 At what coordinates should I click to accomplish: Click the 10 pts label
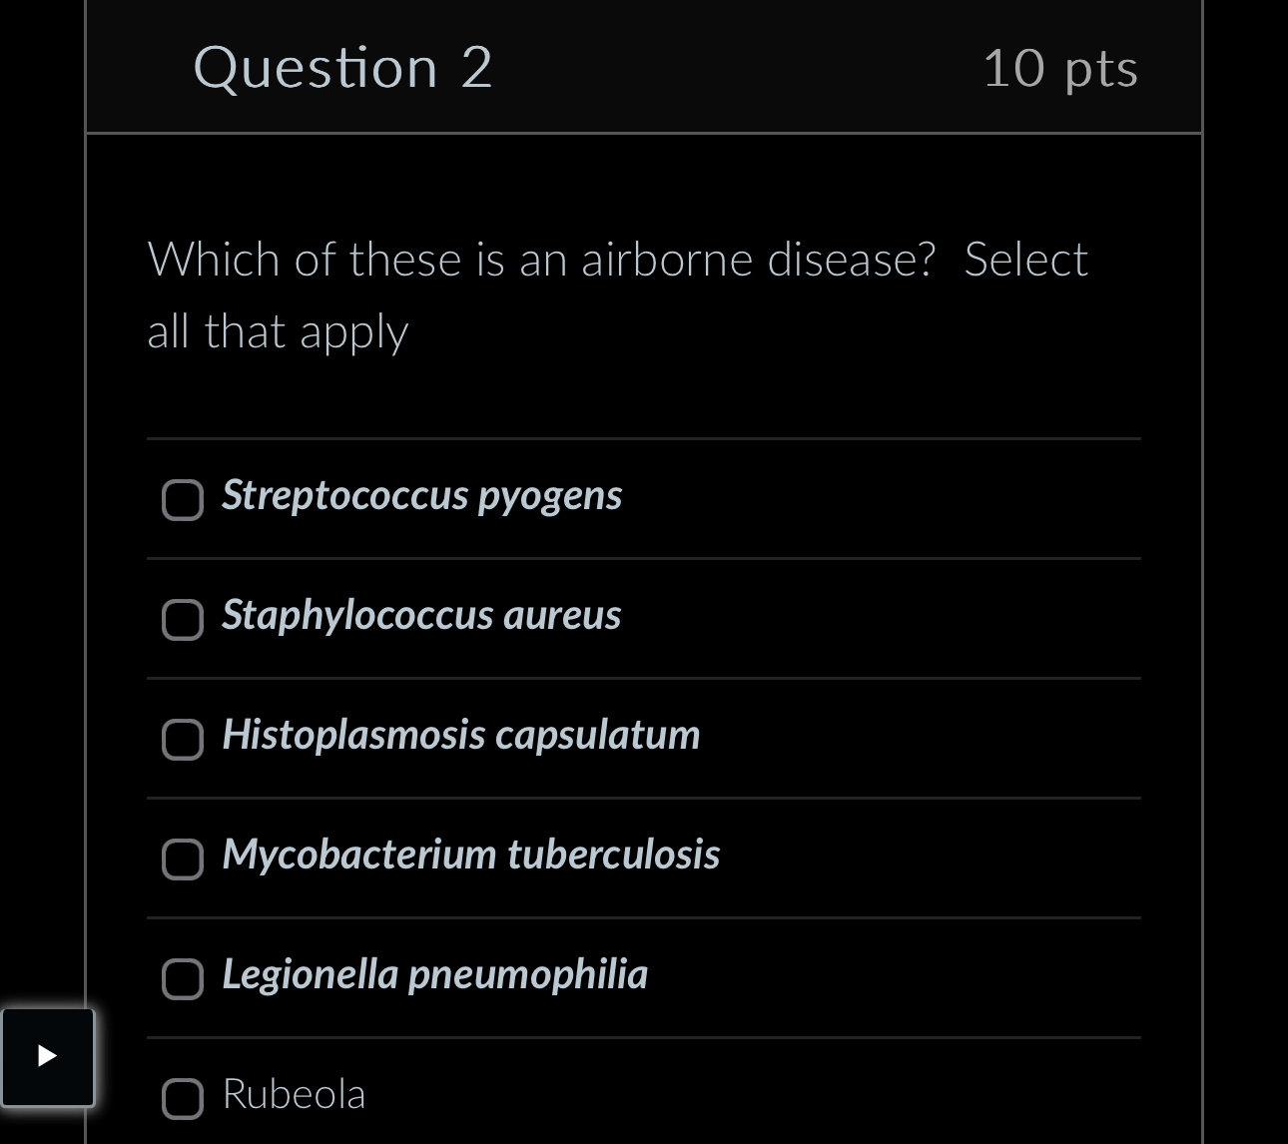[1060, 68]
